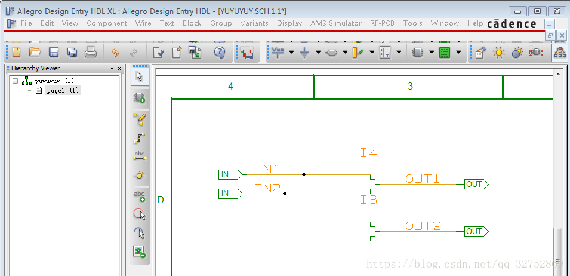Open the AMS Simulator menu
The height and width of the screenshot is (276, 570).
[335, 23]
